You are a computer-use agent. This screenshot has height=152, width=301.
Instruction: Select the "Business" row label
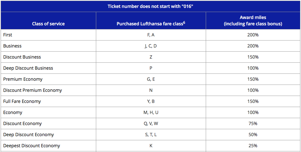pyautogui.click(x=12, y=46)
